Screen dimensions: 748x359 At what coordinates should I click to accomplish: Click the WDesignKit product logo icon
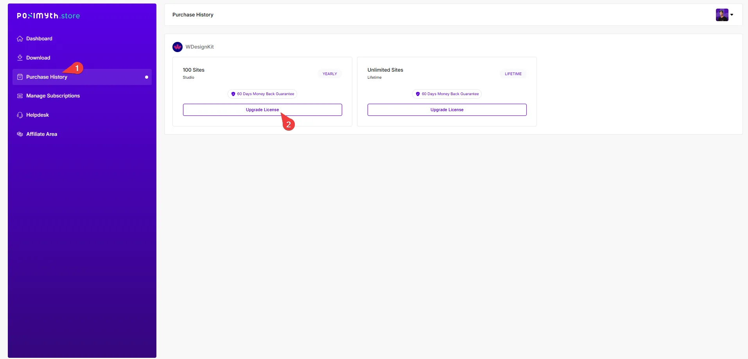tap(178, 47)
